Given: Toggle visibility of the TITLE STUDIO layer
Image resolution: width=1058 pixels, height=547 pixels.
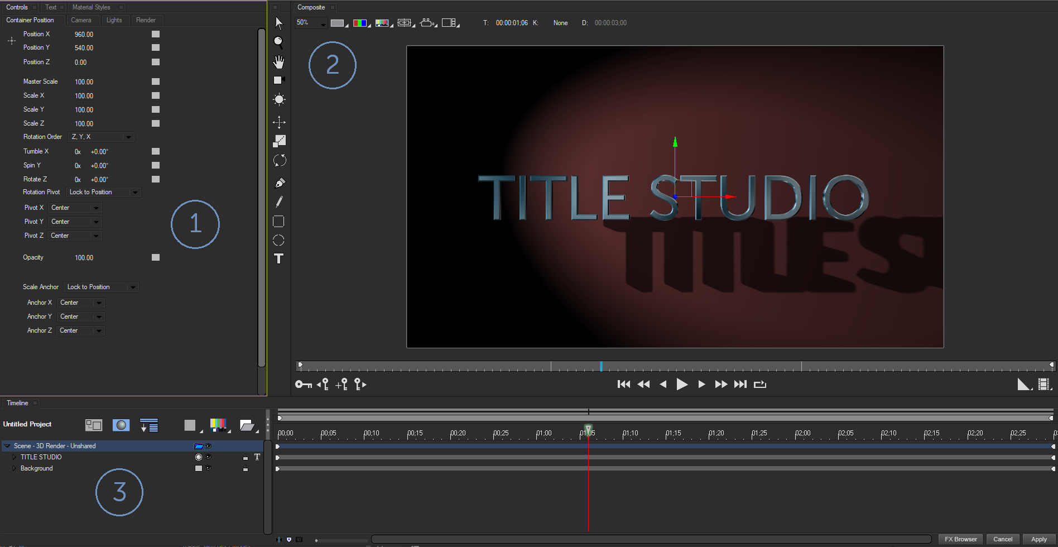Looking at the screenshot, I should pos(208,457).
